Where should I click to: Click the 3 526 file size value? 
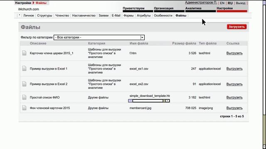pyautogui.click(x=192, y=53)
